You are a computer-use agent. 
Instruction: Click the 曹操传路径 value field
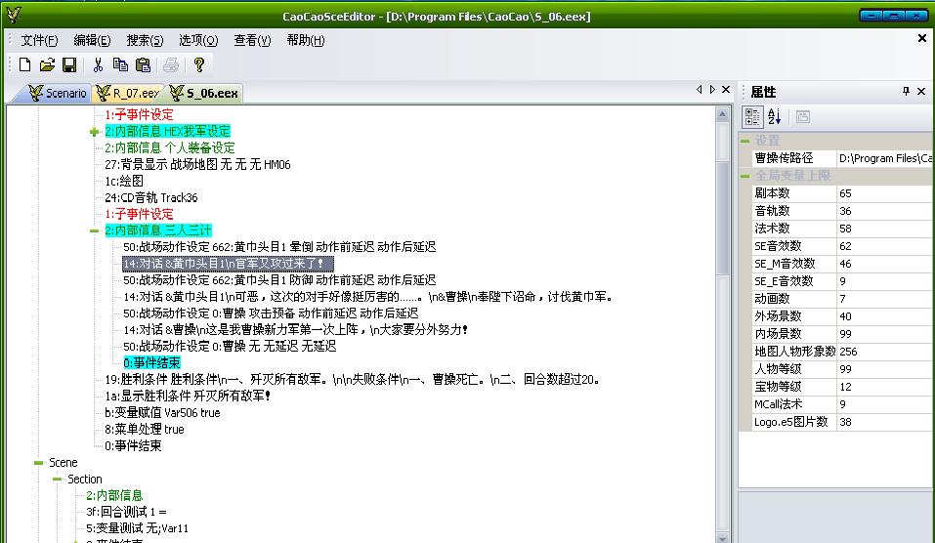(x=884, y=158)
